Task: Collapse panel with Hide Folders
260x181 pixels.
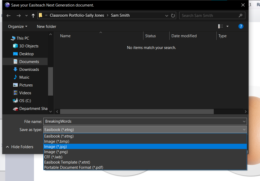Action: tap(20, 147)
